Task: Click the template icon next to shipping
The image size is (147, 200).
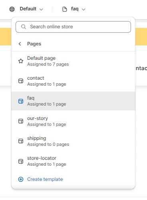Action: [21, 141]
